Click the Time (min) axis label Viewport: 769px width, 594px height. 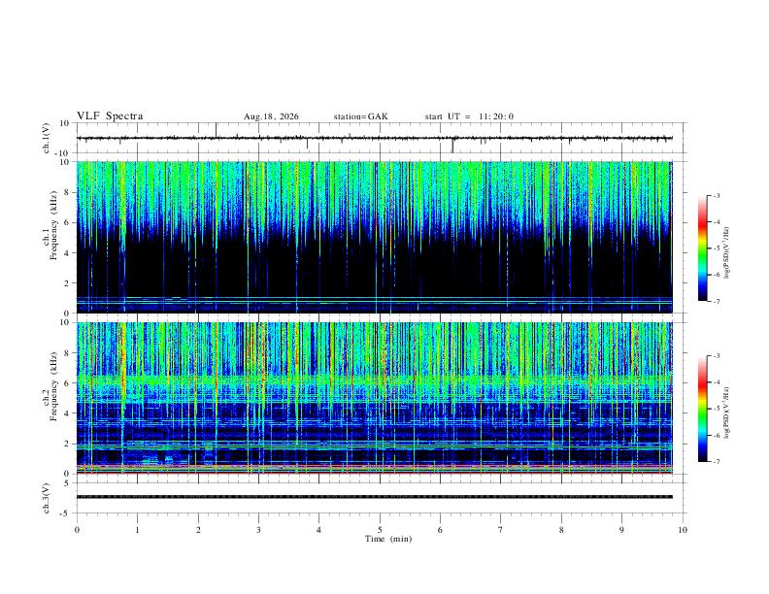pos(388,539)
